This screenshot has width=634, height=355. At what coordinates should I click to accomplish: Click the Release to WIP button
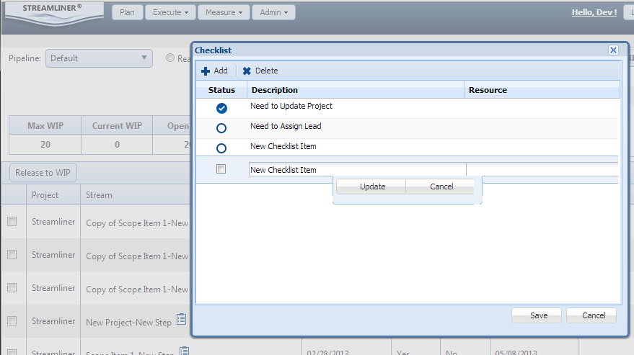coord(43,173)
